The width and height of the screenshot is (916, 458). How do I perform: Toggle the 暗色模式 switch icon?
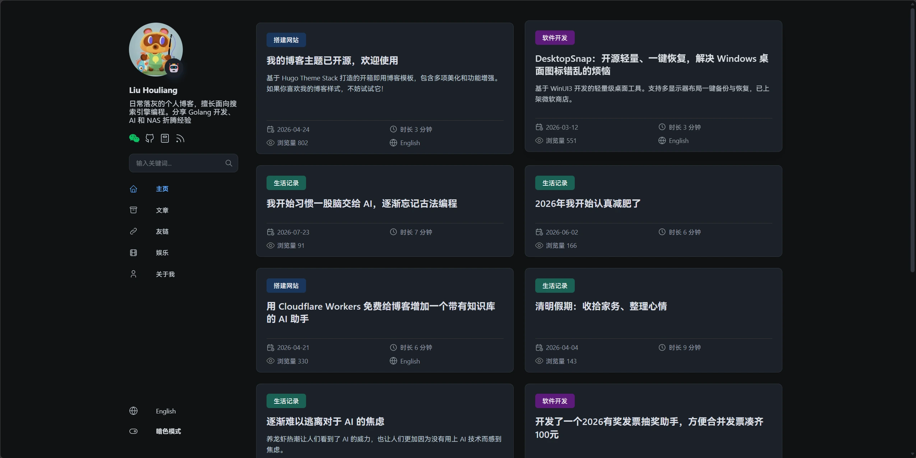(133, 431)
